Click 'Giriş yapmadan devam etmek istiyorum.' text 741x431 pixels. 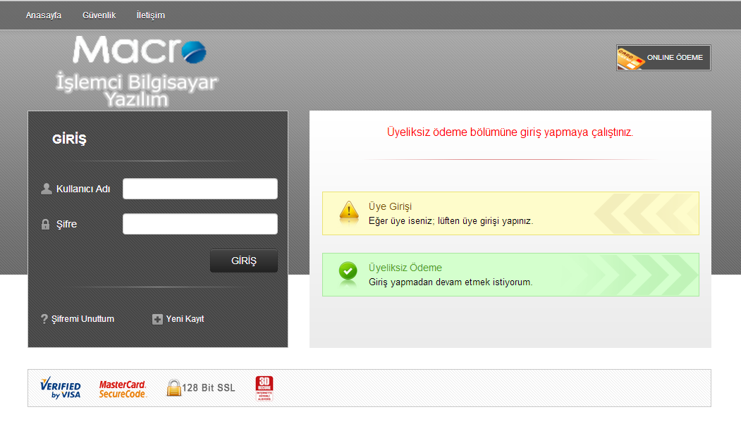[451, 282]
